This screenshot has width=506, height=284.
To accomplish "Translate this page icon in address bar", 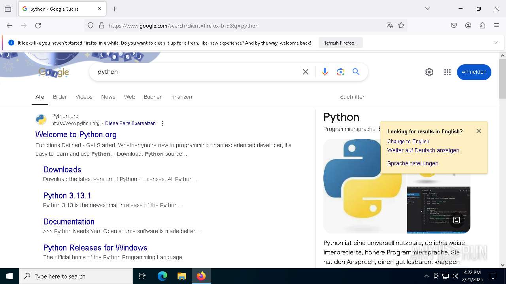I will pos(390,26).
